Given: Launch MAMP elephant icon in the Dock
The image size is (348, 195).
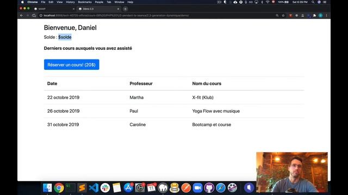Looking at the screenshot, I should (163, 188).
